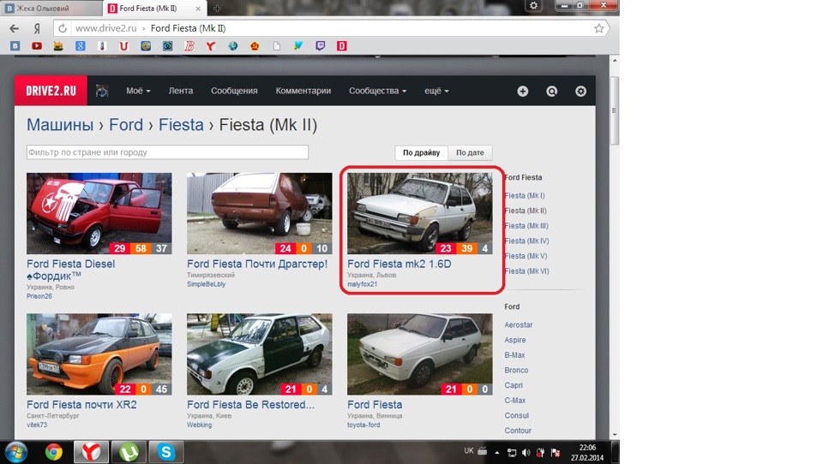Sort by По драйву
Image resolution: width=823 pixels, height=464 pixels.
pos(422,152)
